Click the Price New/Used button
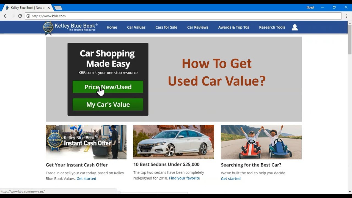 tap(108, 87)
